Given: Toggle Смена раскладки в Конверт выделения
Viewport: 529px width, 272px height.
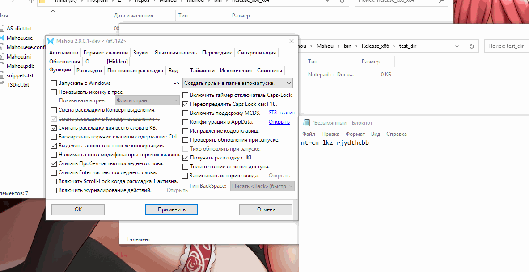Looking at the screenshot, I should (x=54, y=110).
